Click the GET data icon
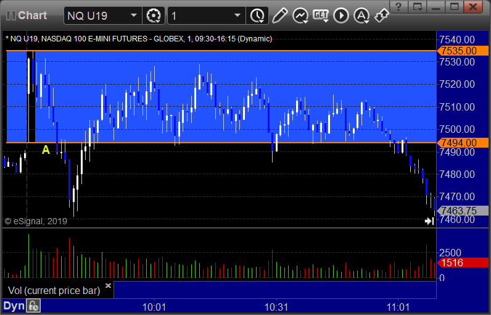Image resolution: width=491 pixels, height=315 pixels. (321, 15)
